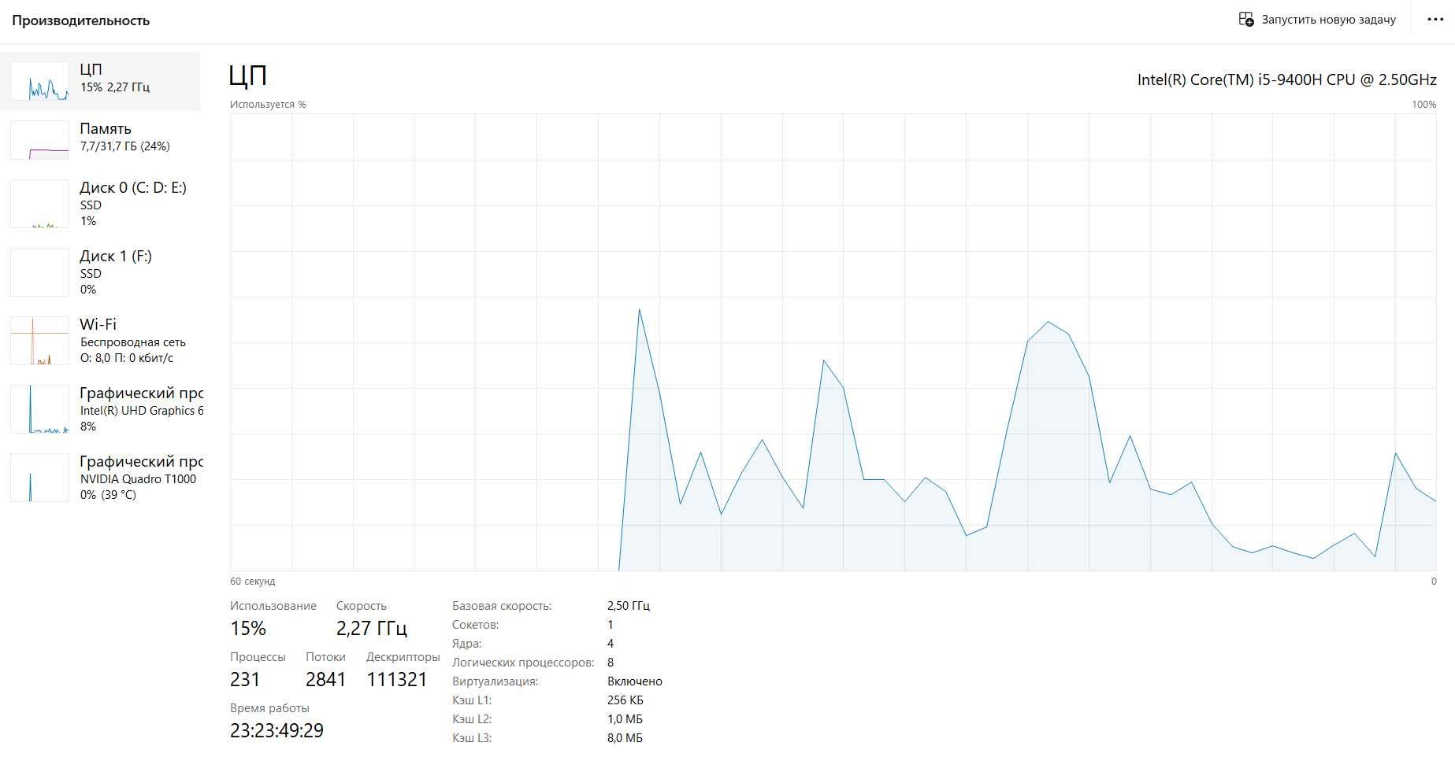Click the 100% graph scale label
Viewport: 1455px width, 757px height.
pyautogui.click(x=1423, y=105)
